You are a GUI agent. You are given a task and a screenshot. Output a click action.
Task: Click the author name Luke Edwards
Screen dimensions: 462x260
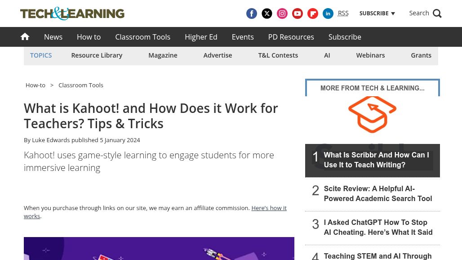click(51, 140)
